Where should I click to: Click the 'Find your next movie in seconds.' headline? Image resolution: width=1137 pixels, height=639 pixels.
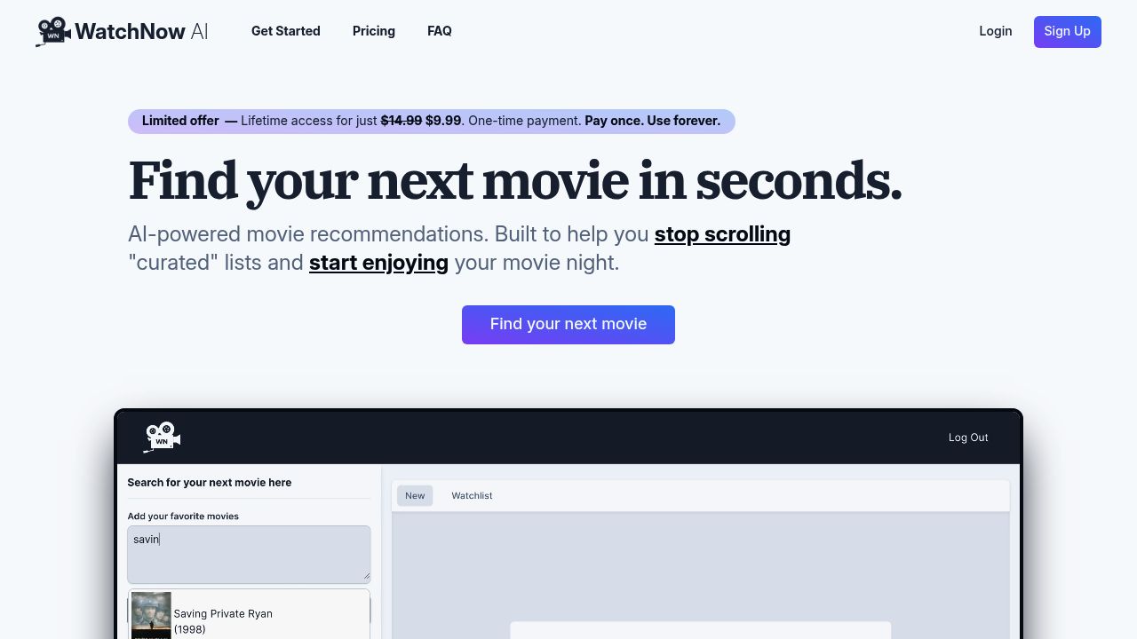[515, 180]
